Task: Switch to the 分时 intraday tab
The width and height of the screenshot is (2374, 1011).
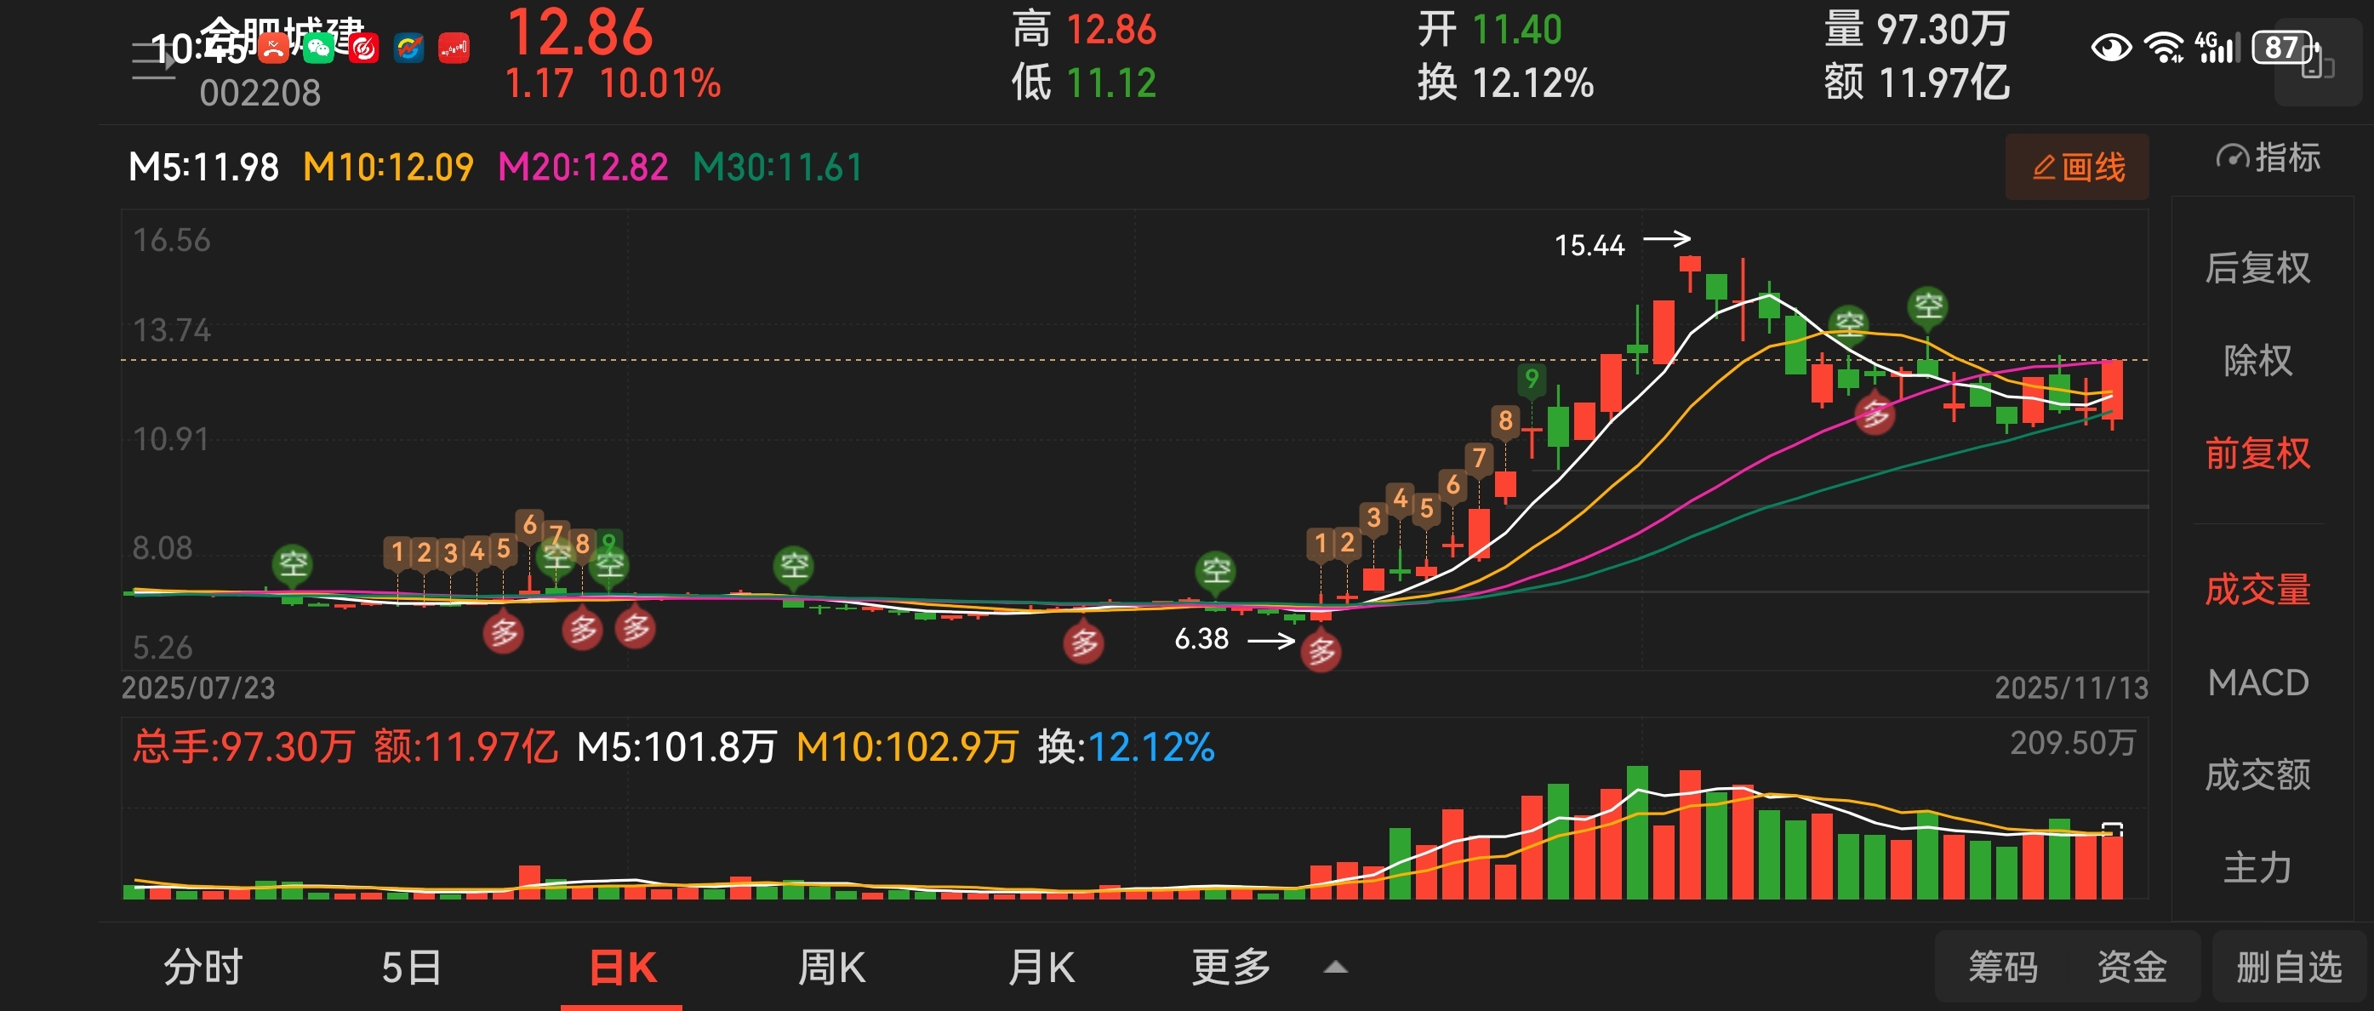Action: (203, 967)
